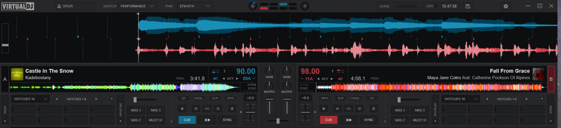
Task: Click deck B song overview waveform
Action: [431, 87]
